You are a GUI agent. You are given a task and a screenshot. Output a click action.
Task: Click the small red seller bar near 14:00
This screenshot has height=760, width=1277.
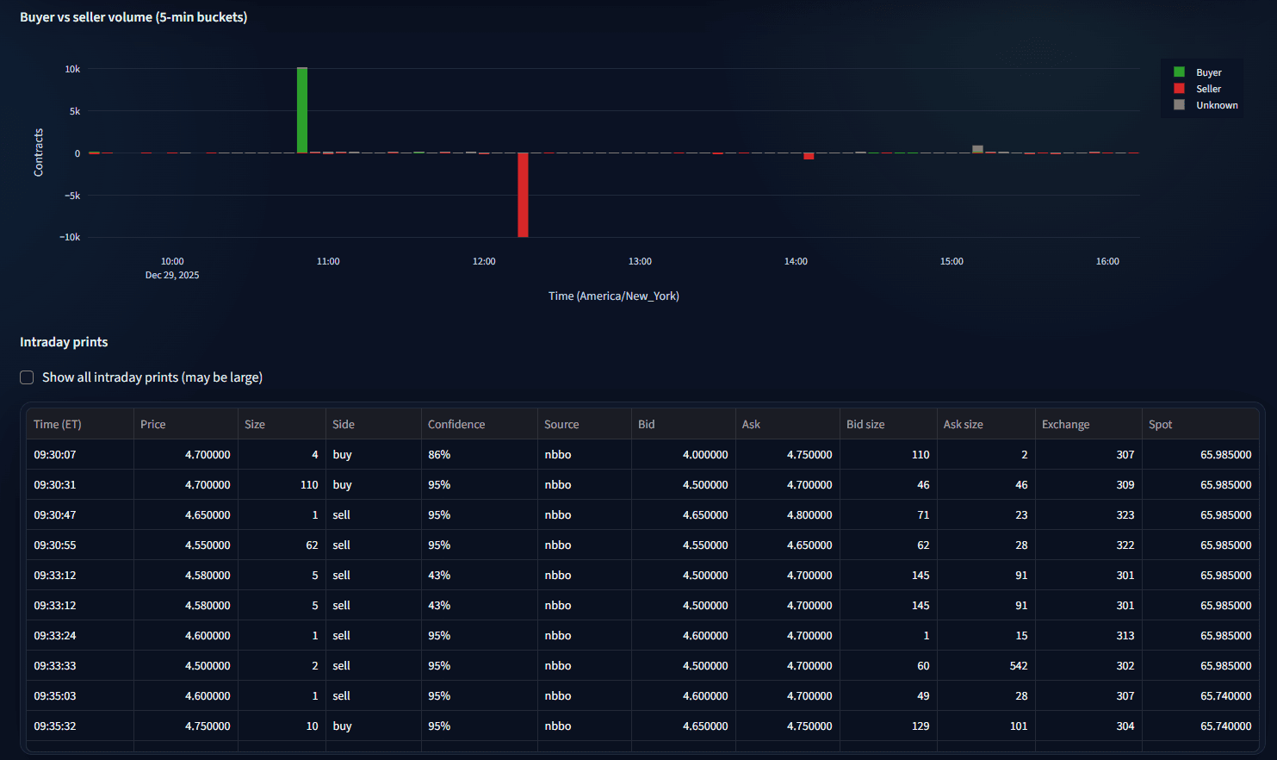[808, 156]
